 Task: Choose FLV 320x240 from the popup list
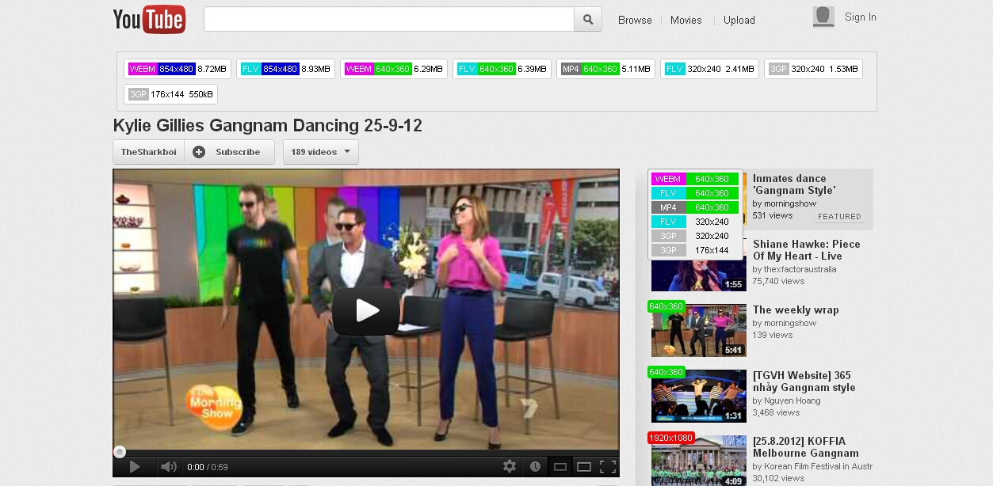[x=695, y=222]
